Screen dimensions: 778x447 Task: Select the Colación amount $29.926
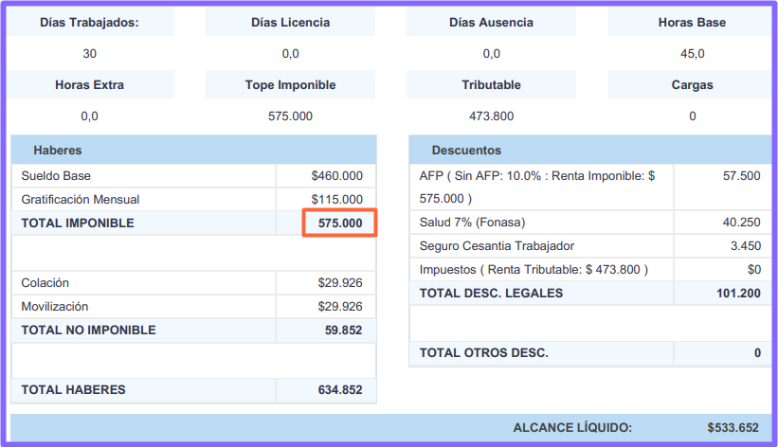click(340, 283)
